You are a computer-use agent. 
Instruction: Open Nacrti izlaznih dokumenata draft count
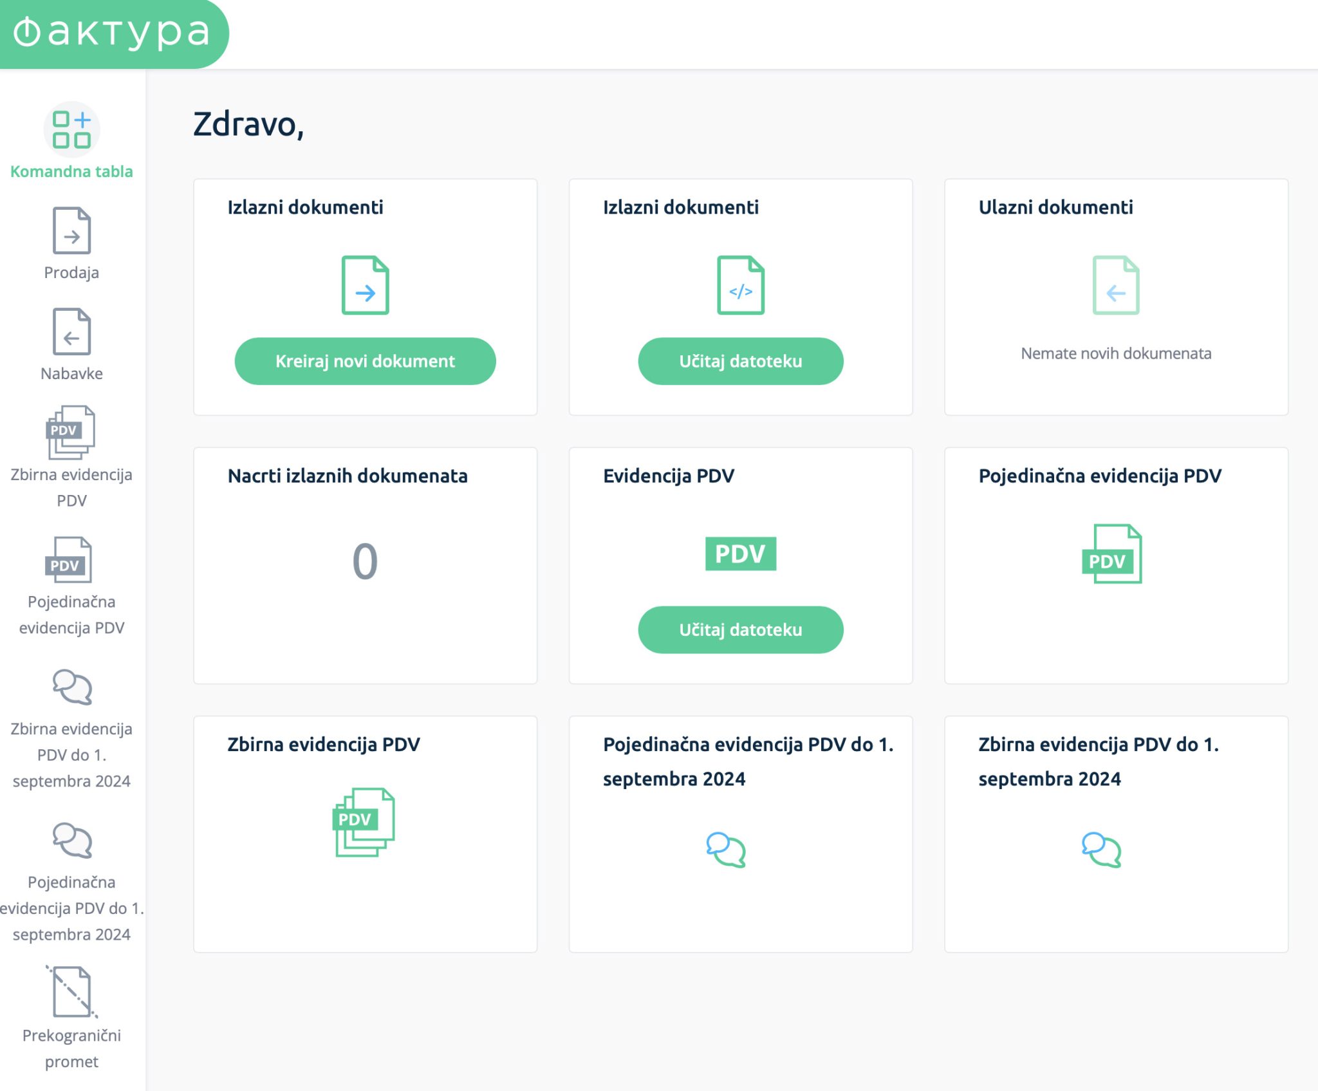pyautogui.click(x=365, y=561)
